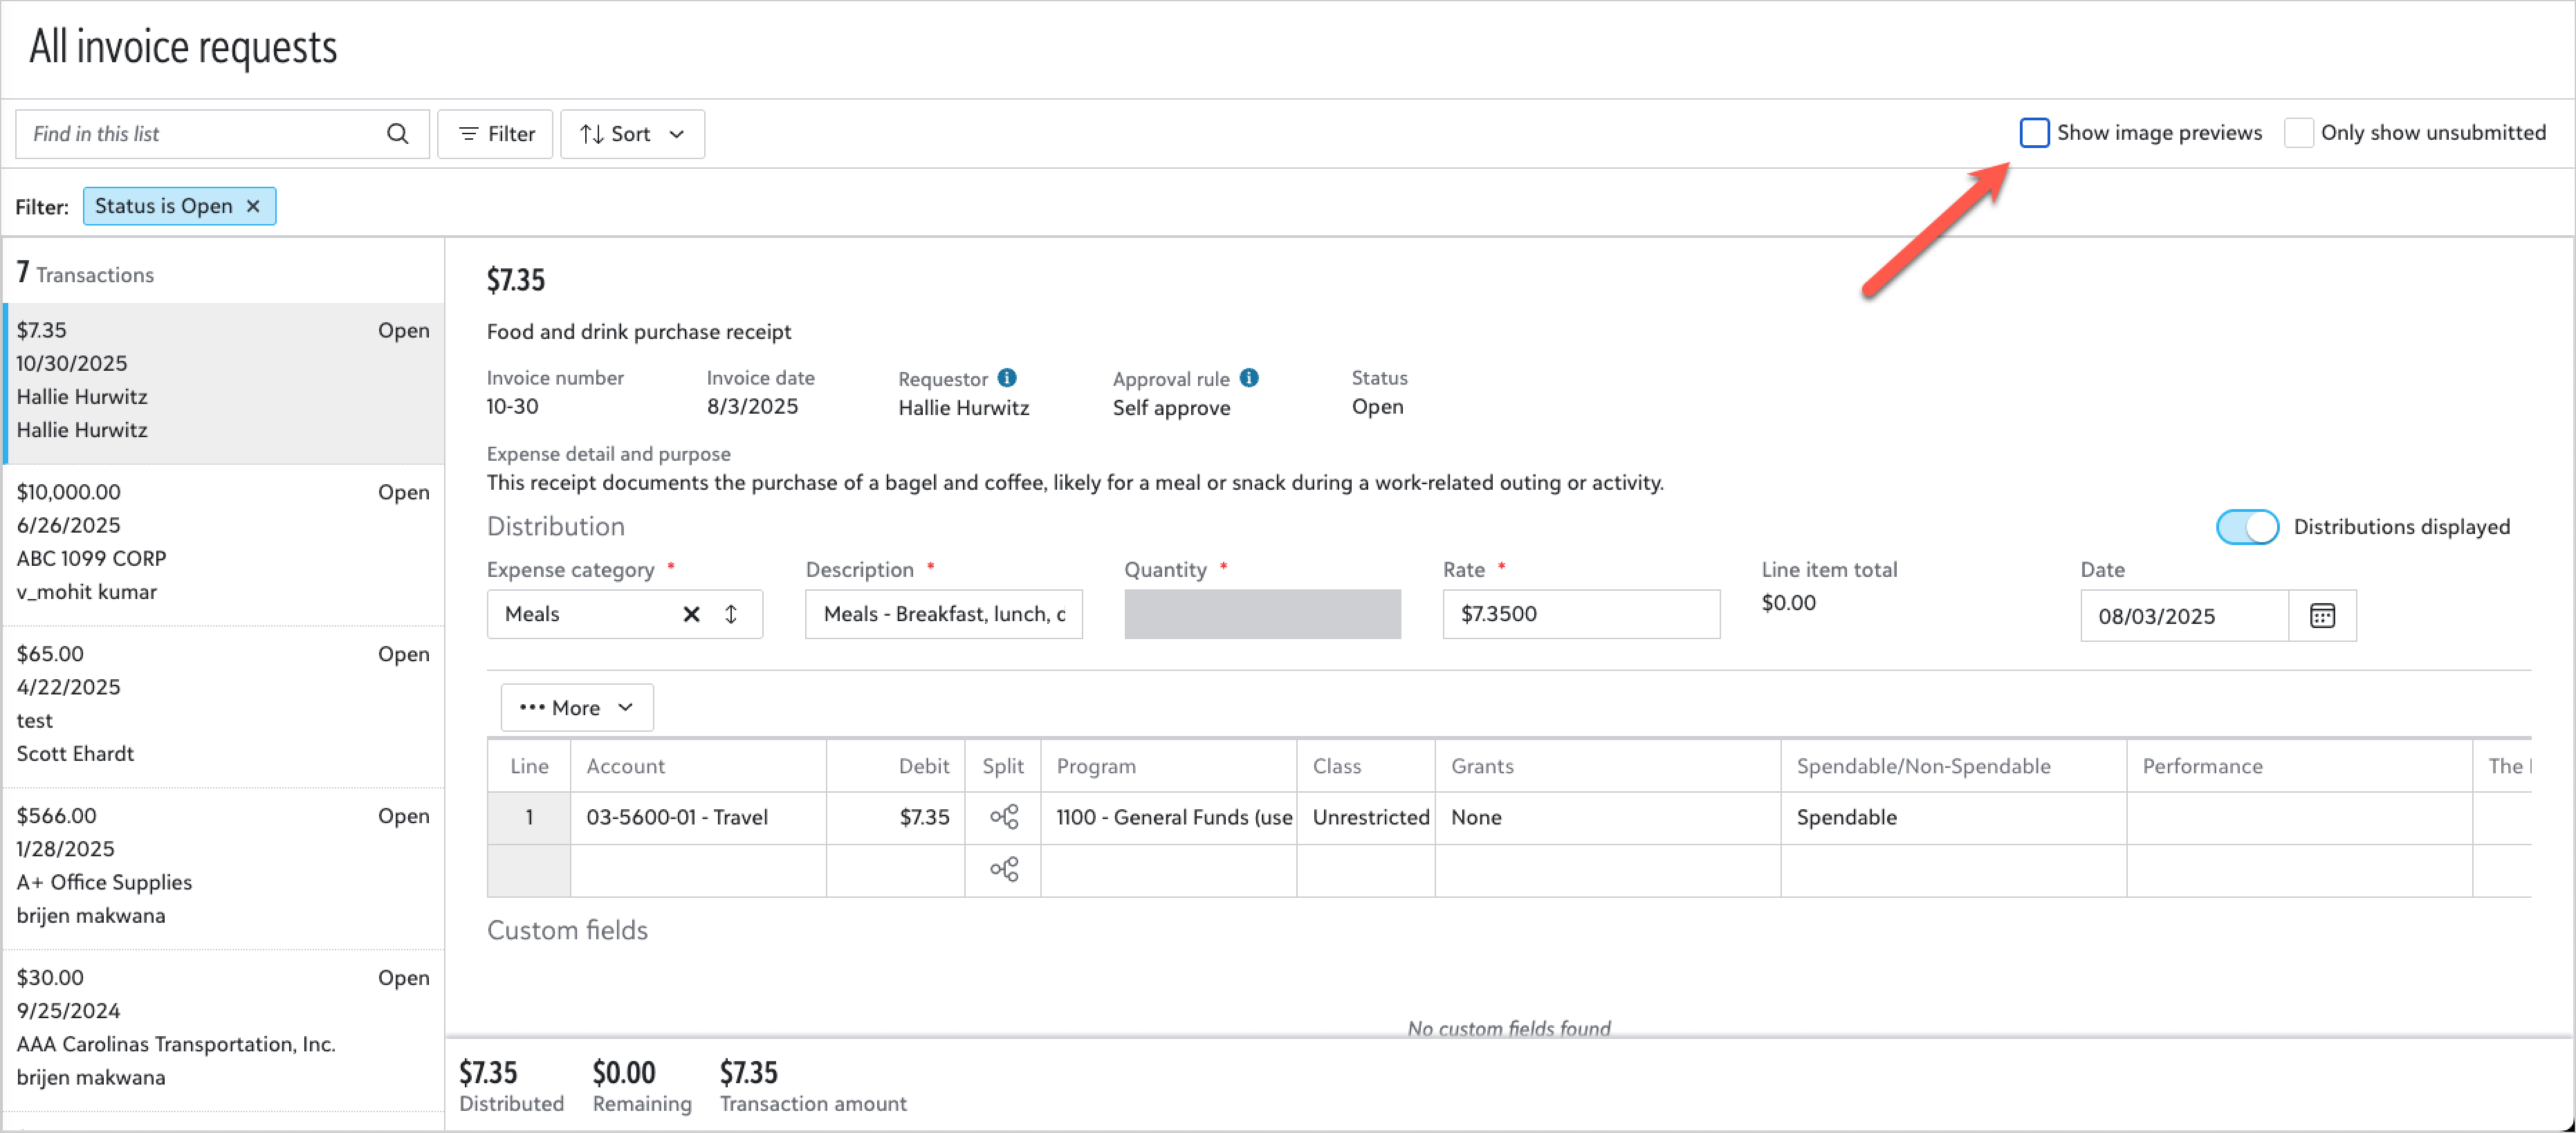Viewport: 2576px width, 1133px height.
Task: Expand the More options menu
Action: [577, 708]
